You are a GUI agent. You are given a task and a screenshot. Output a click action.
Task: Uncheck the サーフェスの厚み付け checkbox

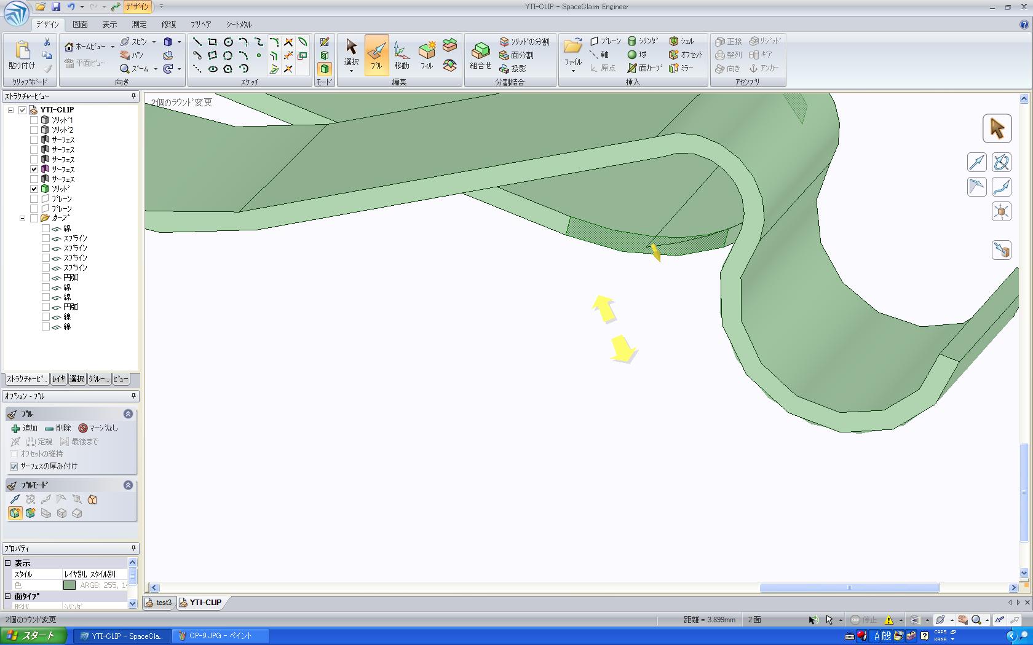click(x=14, y=466)
